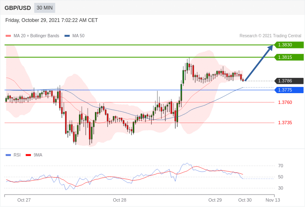Click the Oct 29 date axis marker
Viewport: 305px width, 207px height.
point(215,200)
